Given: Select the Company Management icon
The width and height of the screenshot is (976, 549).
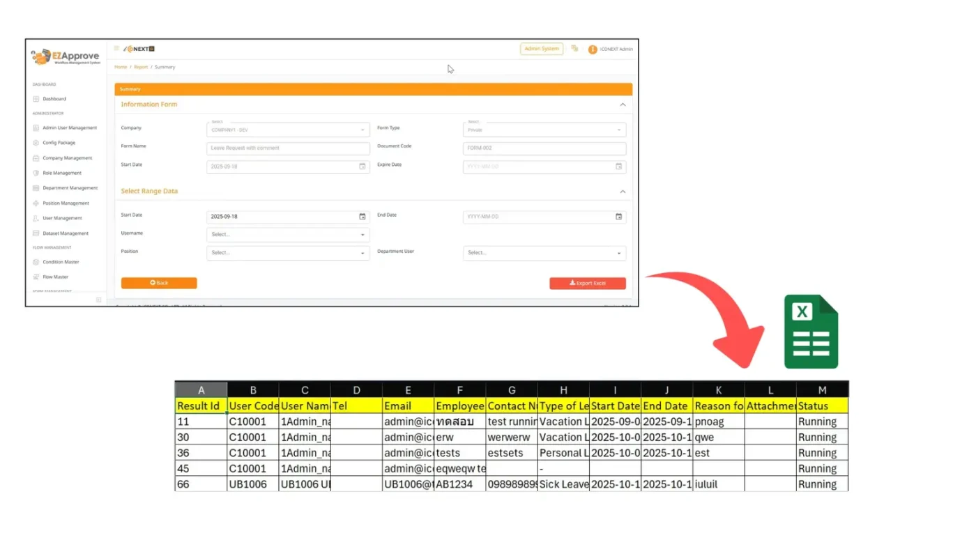Looking at the screenshot, I should pyautogui.click(x=36, y=158).
